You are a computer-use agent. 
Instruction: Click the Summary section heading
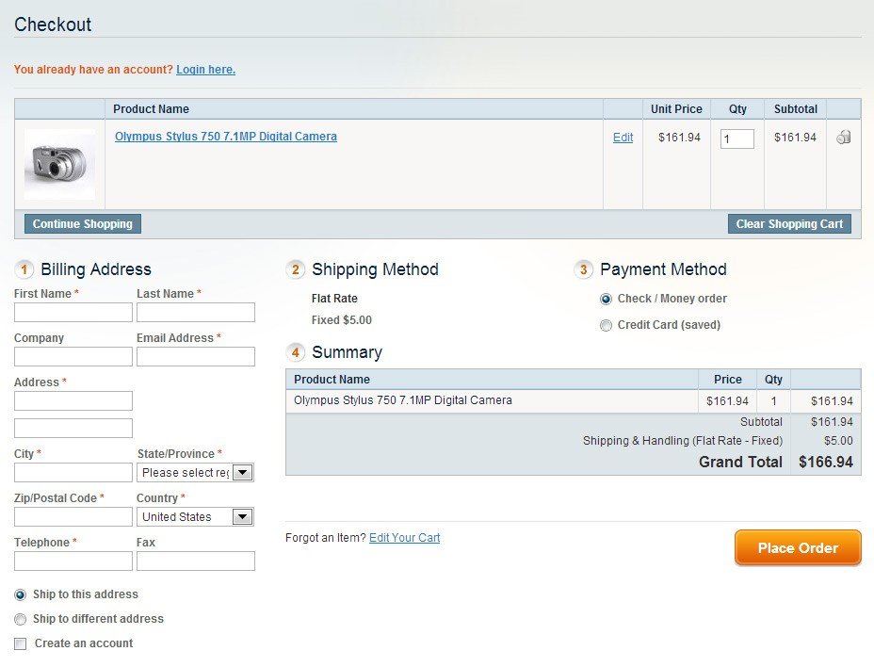(348, 352)
